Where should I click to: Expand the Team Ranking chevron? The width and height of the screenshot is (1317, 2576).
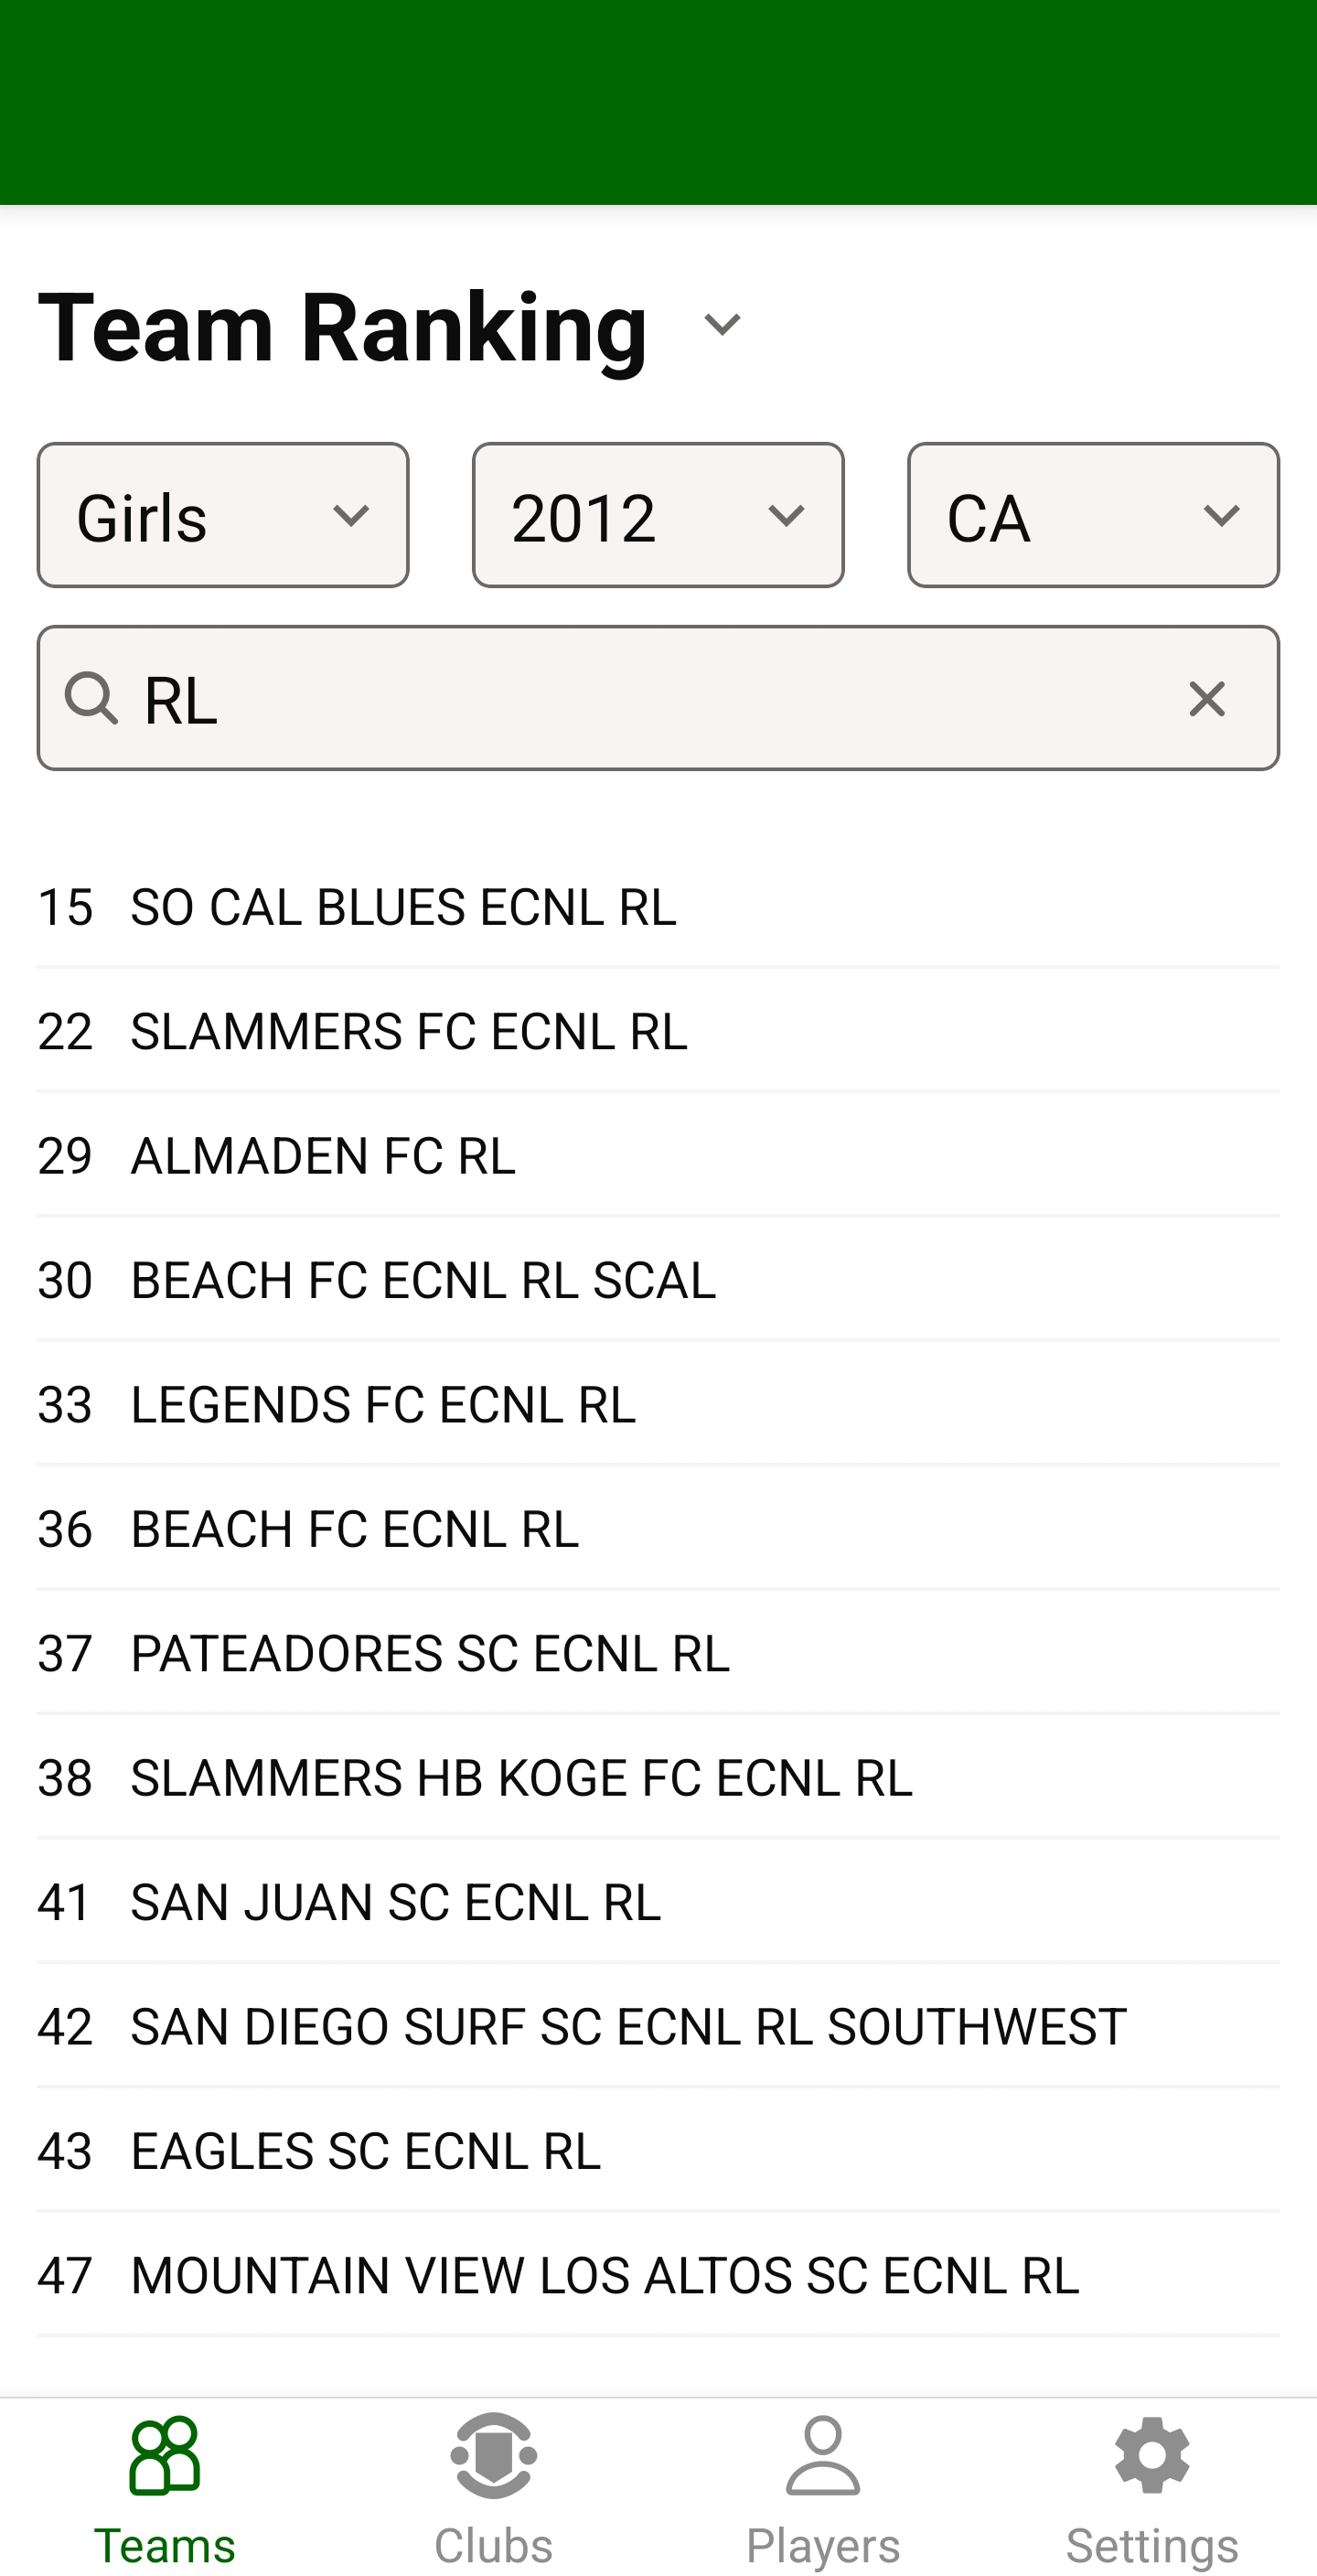722,325
